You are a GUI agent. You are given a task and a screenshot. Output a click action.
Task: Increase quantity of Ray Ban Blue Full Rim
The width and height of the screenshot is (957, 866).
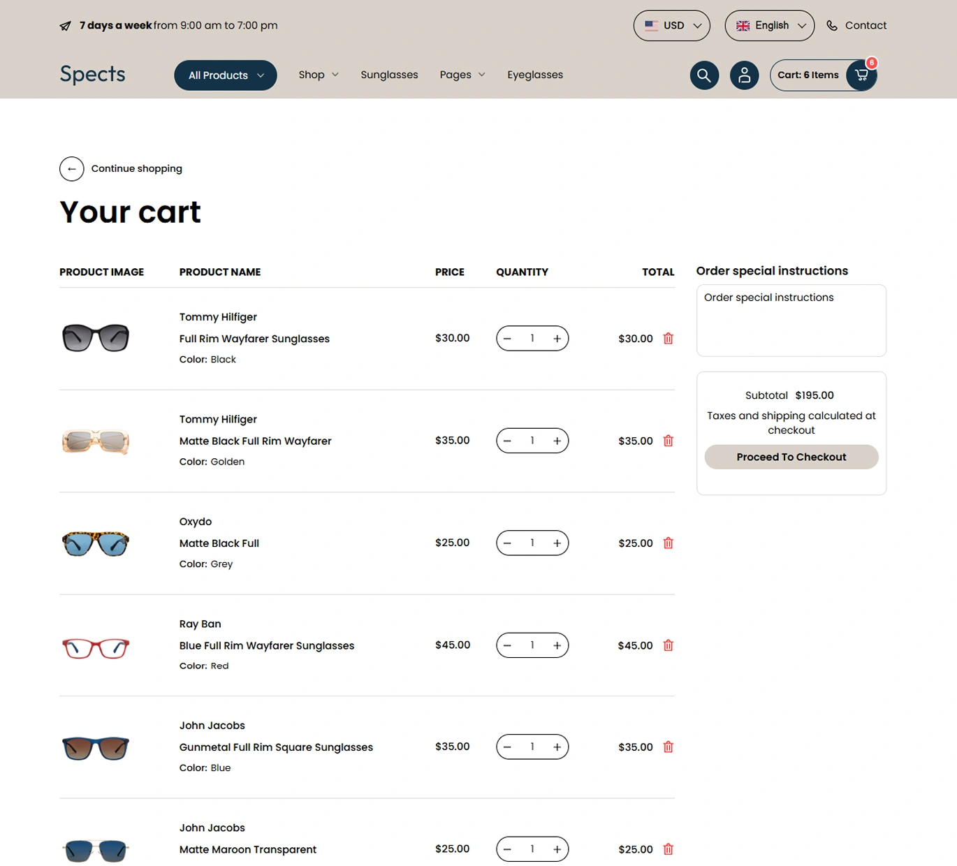[557, 645]
